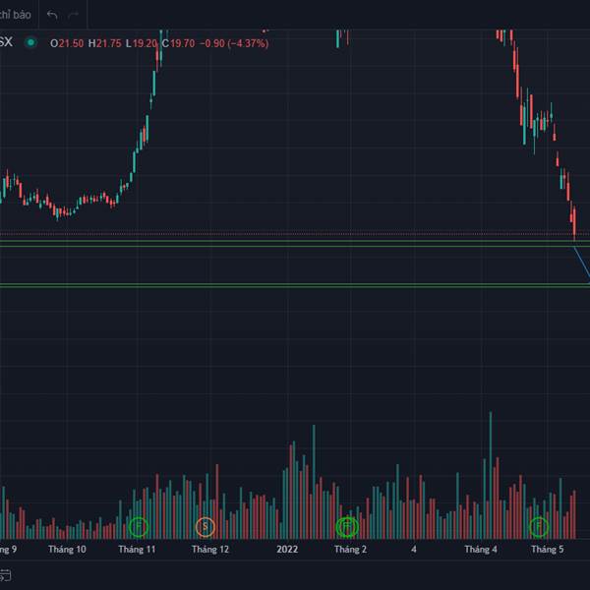This screenshot has width=590, height=590.
Task: Click the green F marker above Tháng 2
Action: 347,526
